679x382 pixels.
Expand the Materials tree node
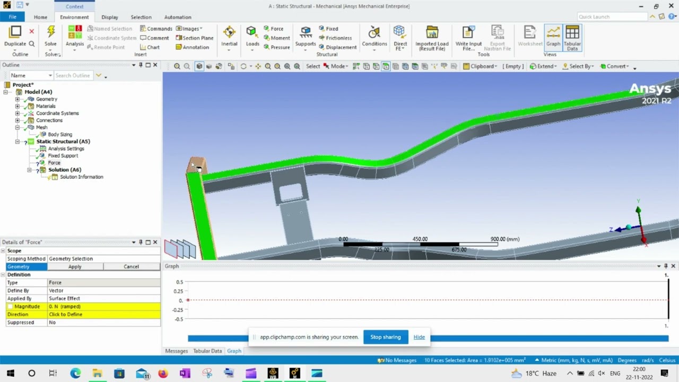pyautogui.click(x=18, y=106)
